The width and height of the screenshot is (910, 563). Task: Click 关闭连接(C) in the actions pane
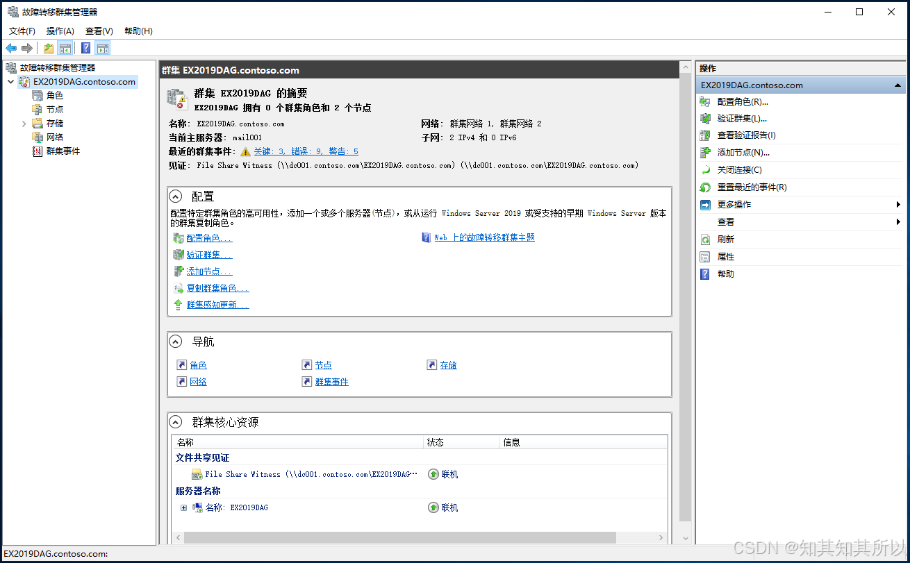(739, 170)
